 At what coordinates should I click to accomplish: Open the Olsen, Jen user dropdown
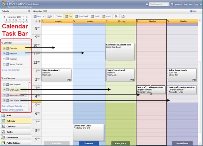pos(188,4)
